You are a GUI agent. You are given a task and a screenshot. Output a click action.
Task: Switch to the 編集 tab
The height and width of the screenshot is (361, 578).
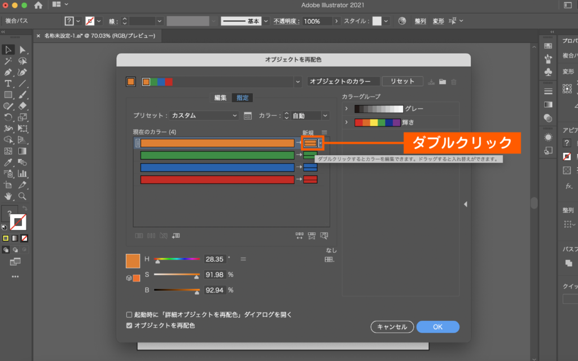click(220, 97)
